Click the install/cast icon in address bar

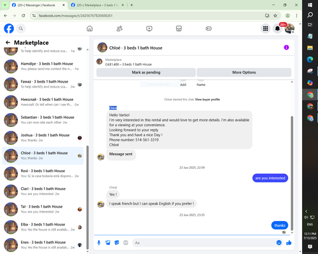click(x=267, y=15)
